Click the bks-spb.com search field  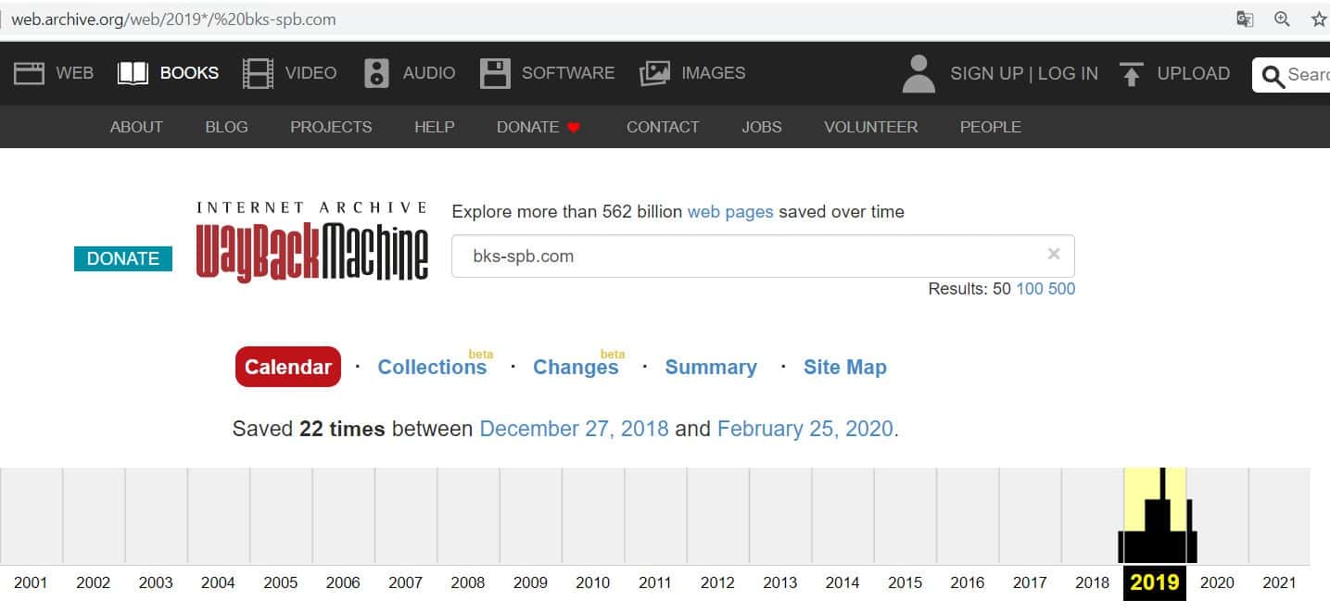pyautogui.click(x=763, y=256)
